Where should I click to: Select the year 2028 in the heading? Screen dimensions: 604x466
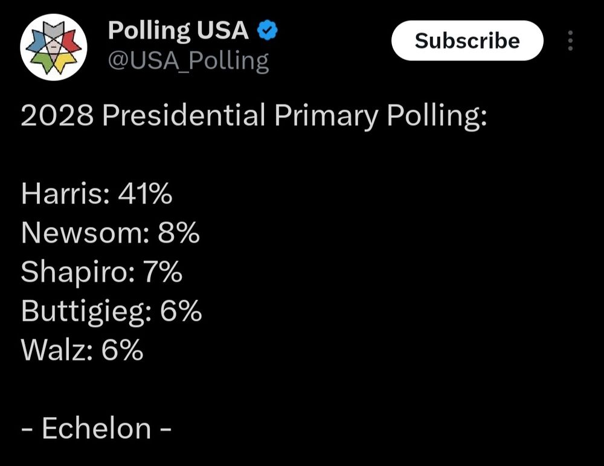(x=57, y=115)
